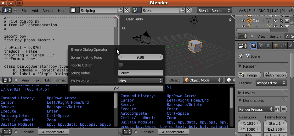Toggle Cube visibility eye in outliner
Screen dimensions: 294x136
coord(276,21)
